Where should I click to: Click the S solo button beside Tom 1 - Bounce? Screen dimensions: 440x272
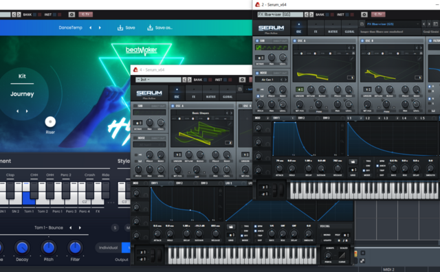(115, 227)
